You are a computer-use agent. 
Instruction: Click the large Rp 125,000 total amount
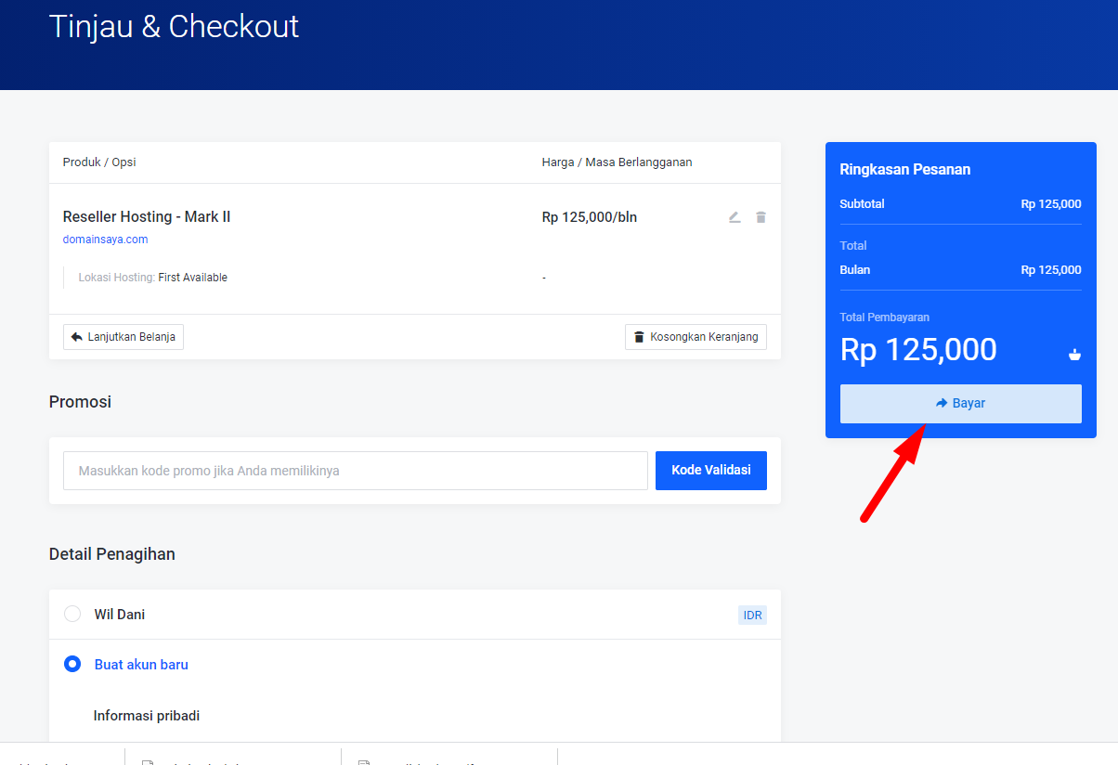click(918, 350)
